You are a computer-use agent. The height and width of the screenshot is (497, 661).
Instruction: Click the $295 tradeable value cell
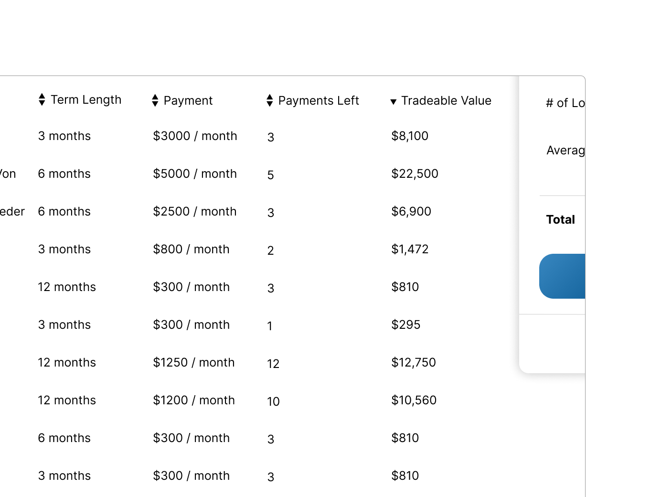406,325
